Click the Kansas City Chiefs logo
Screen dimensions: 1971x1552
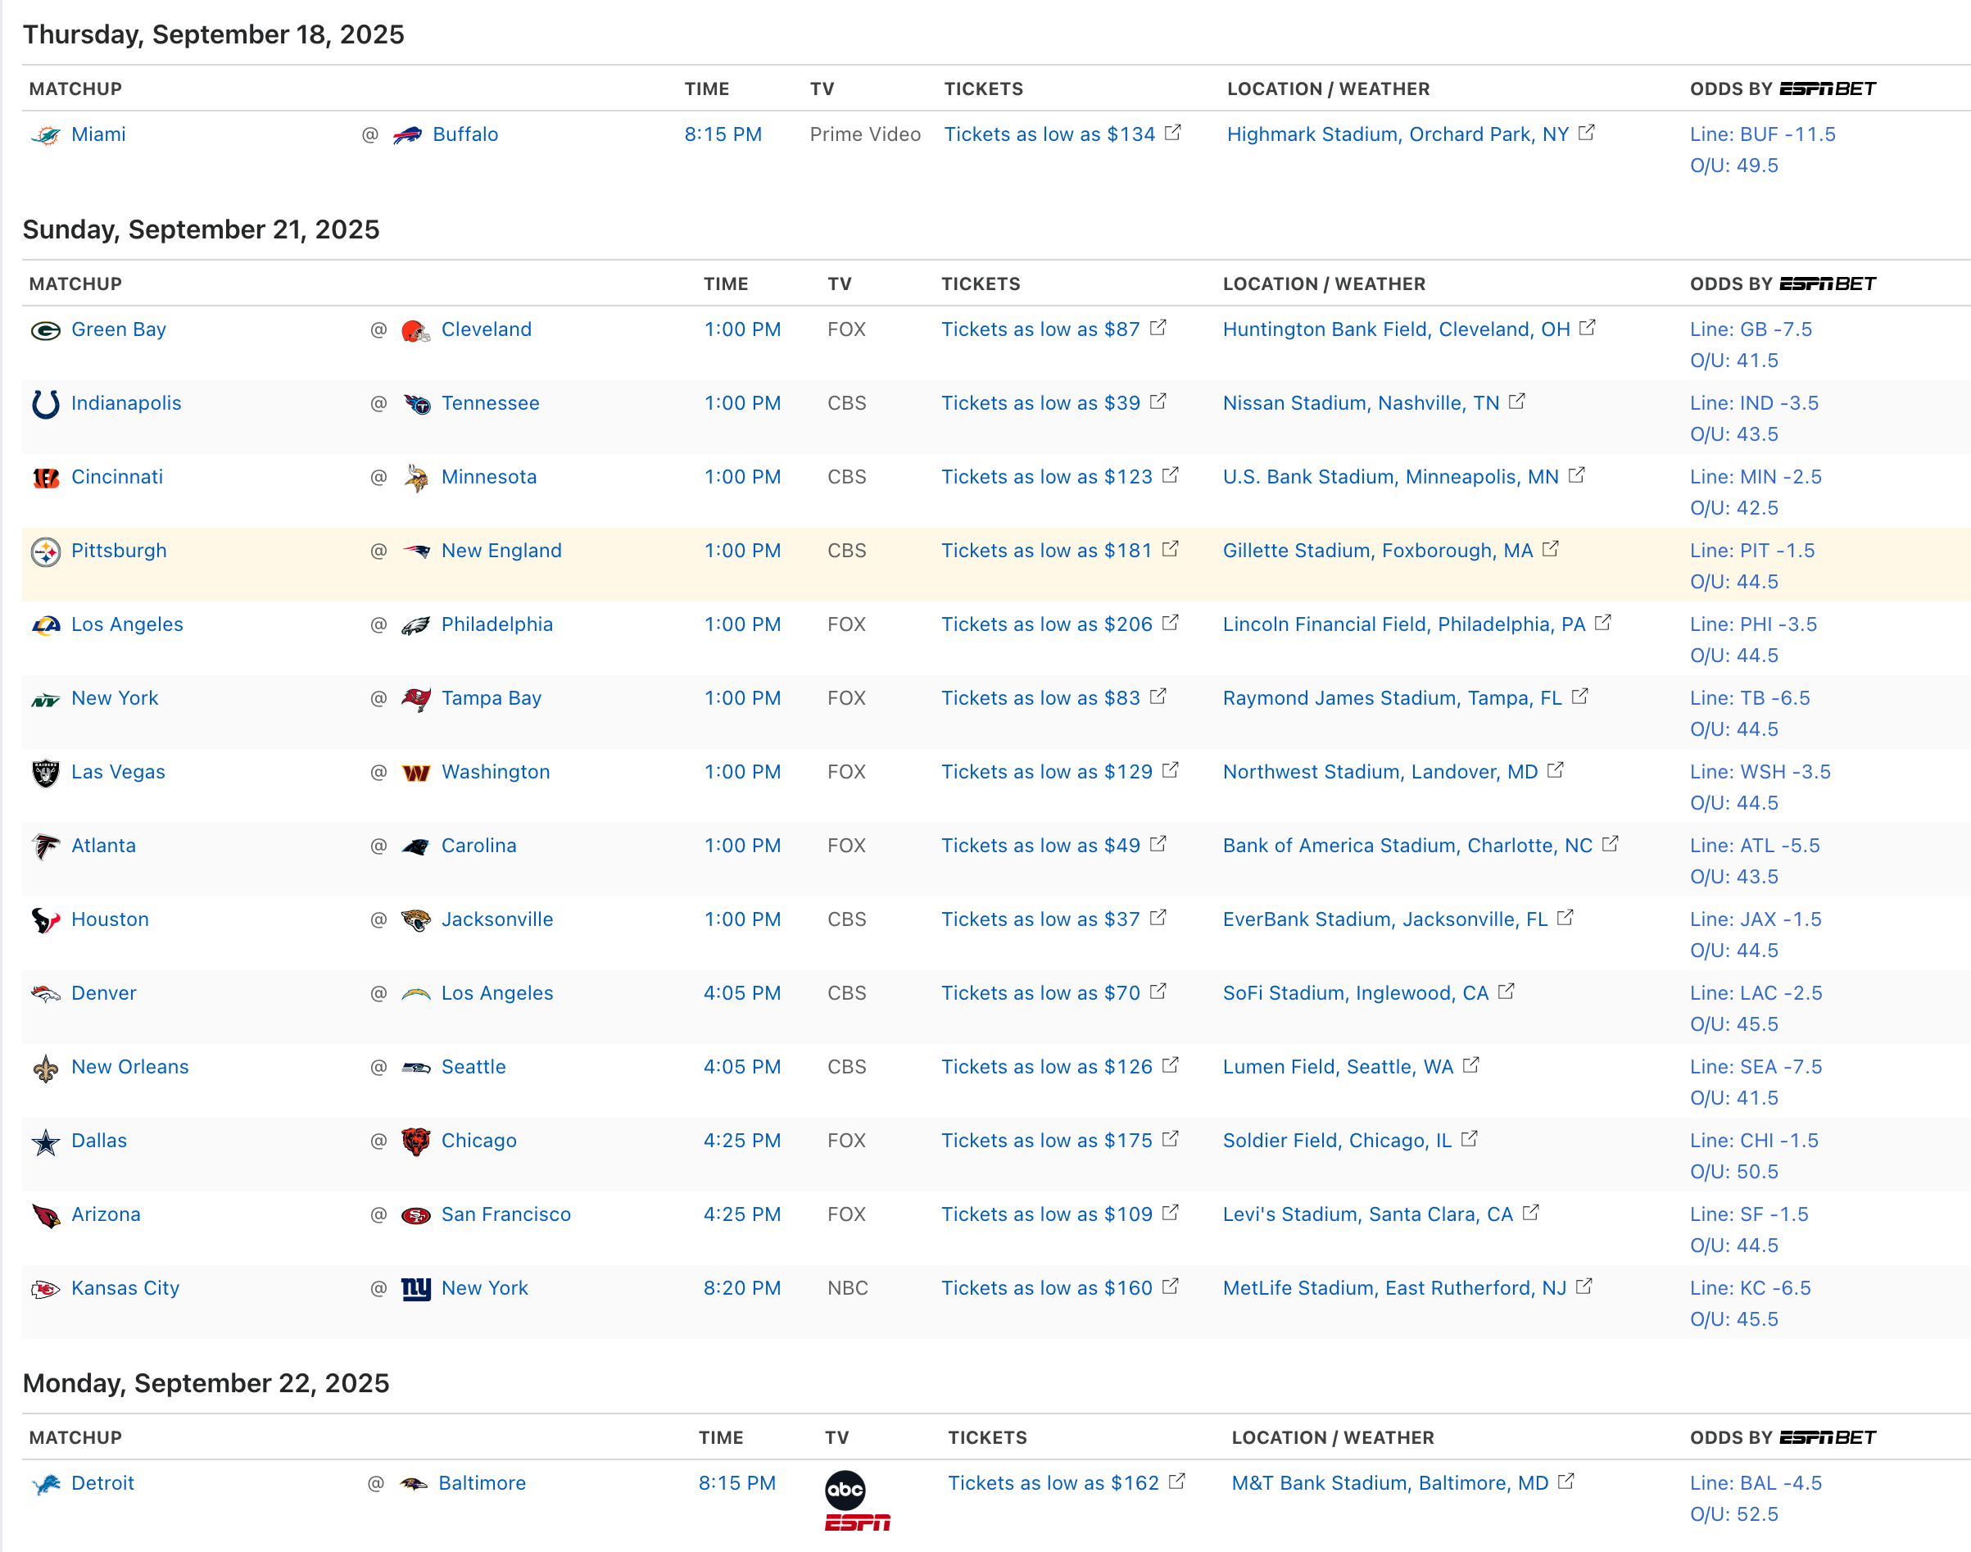pos(45,1290)
